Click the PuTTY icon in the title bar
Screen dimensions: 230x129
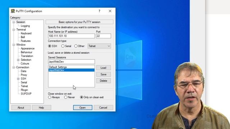[13, 11]
